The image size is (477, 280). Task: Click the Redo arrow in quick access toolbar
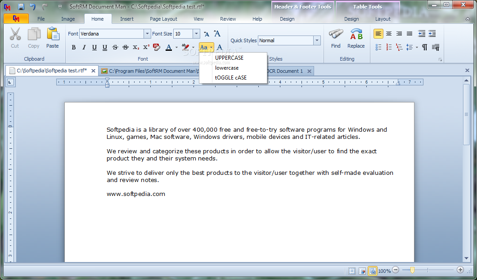(x=45, y=6)
